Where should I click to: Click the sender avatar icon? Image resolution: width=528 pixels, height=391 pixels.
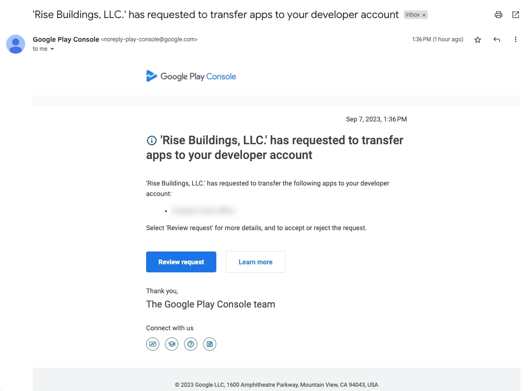(x=16, y=44)
